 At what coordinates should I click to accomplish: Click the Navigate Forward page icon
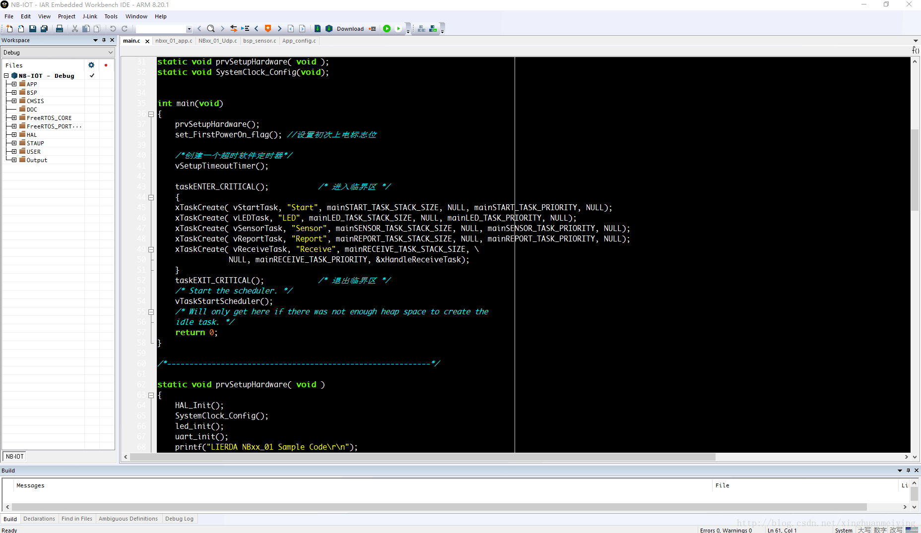(x=302, y=29)
